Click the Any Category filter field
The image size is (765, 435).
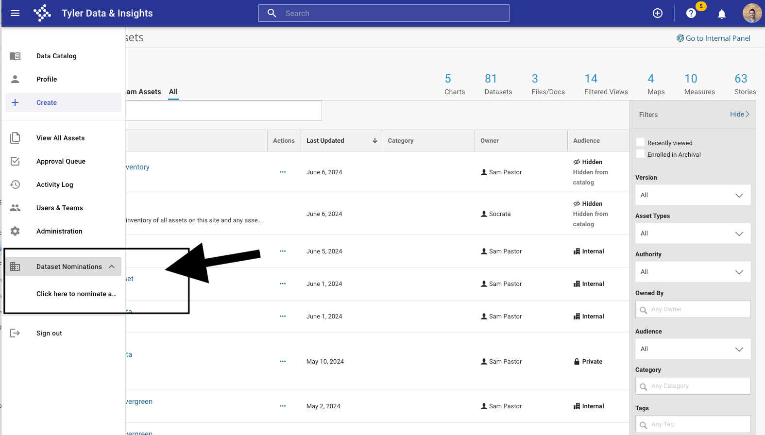(693, 386)
